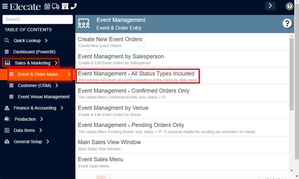Click the Customer (CRM) list icon
The height and width of the screenshot is (179, 299).
pyautogui.click(x=11, y=85)
